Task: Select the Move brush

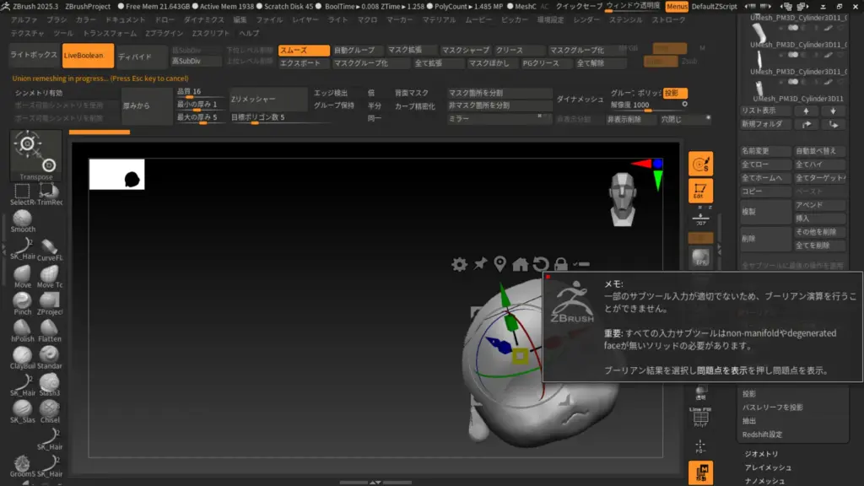Action: click(23, 277)
